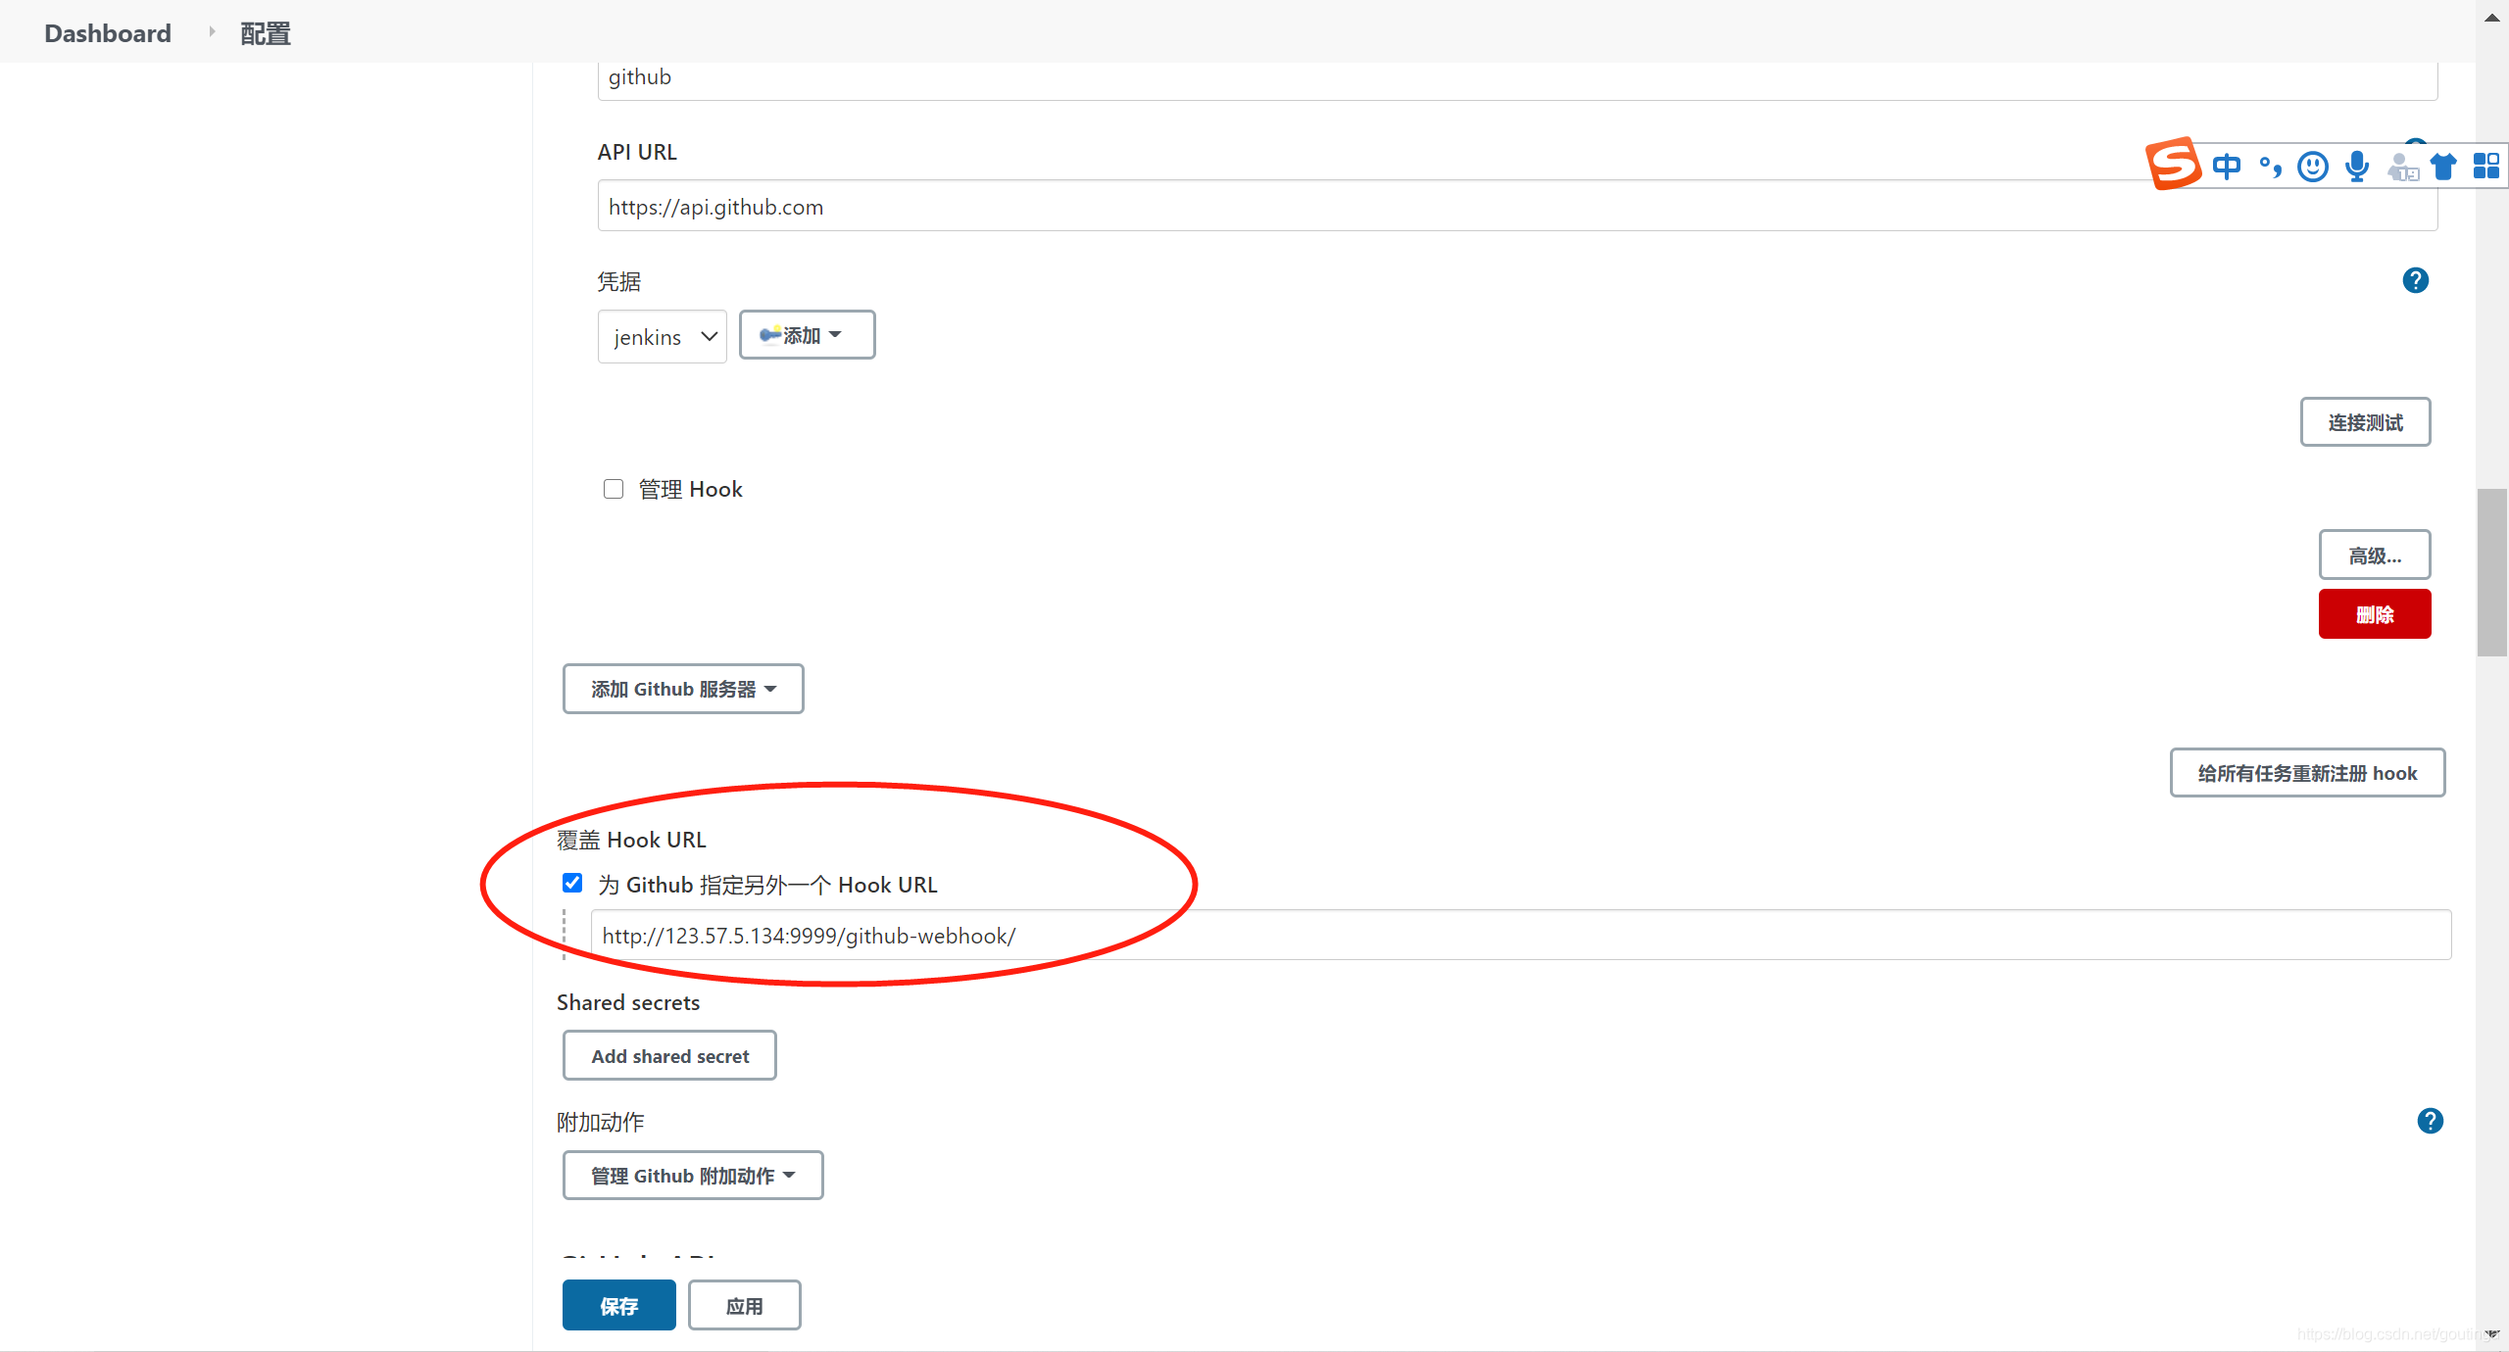Click the help question mark icon next to 凭据
Viewport: 2509px width, 1352px height.
click(x=2416, y=280)
